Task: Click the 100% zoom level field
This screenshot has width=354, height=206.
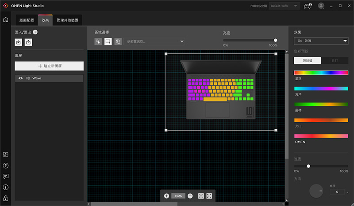Action: pos(178,196)
